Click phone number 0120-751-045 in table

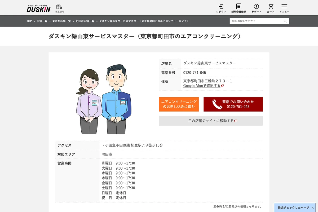[x=195, y=73]
